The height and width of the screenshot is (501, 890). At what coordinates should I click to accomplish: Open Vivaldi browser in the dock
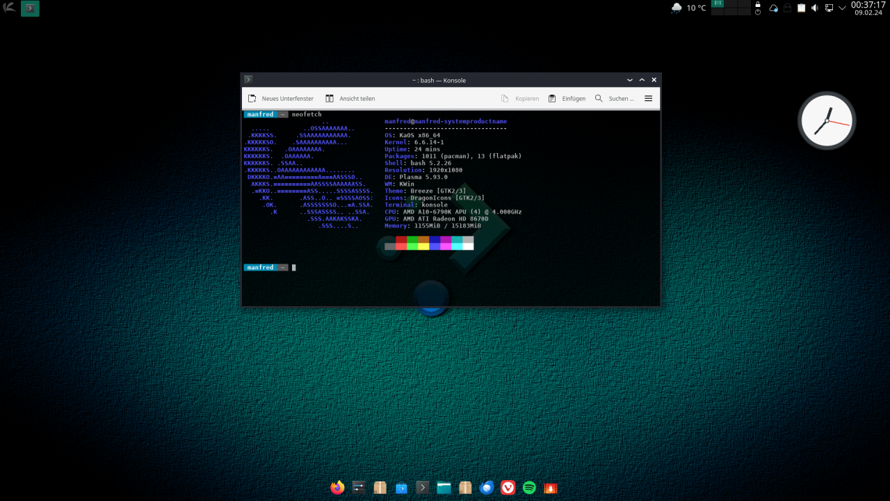[508, 488]
